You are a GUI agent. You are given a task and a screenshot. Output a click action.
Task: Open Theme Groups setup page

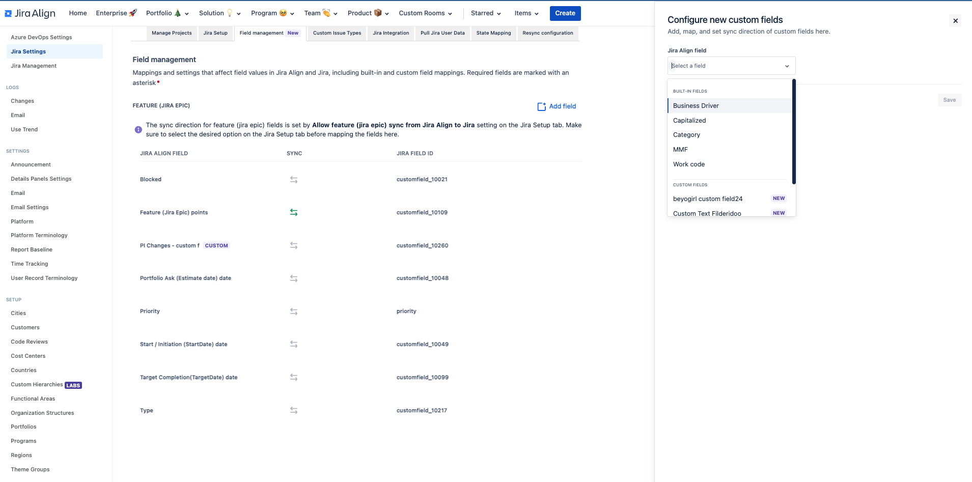coord(30,469)
